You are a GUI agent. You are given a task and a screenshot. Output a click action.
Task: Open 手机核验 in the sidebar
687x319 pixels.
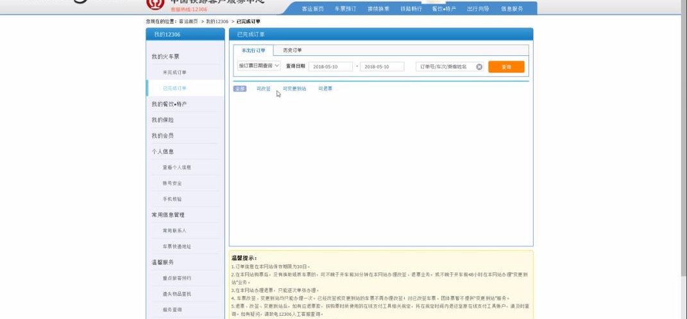tap(172, 199)
